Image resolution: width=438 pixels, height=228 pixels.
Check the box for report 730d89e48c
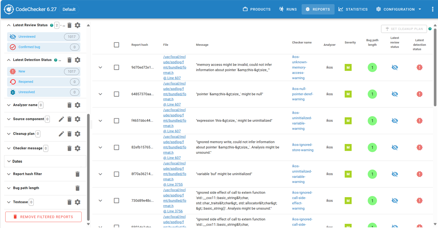click(x=116, y=201)
